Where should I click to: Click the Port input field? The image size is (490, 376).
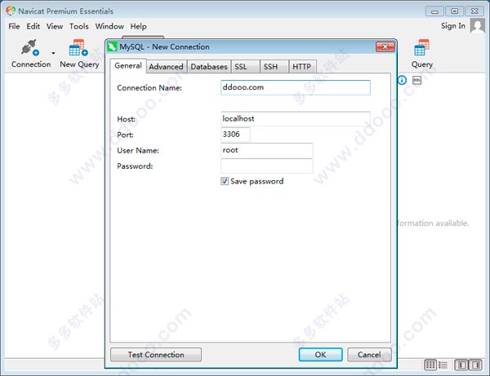[x=235, y=135]
